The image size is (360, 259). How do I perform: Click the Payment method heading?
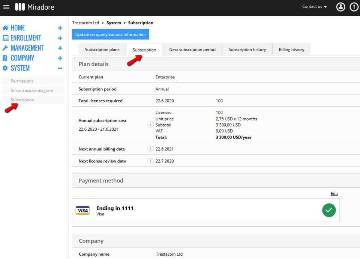(x=101, y=181)
